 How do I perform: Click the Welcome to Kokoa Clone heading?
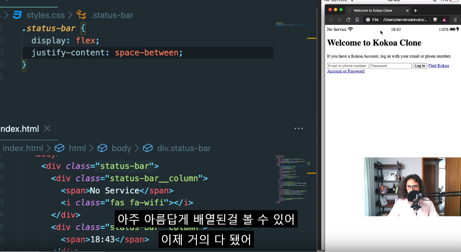click(374, 43)
